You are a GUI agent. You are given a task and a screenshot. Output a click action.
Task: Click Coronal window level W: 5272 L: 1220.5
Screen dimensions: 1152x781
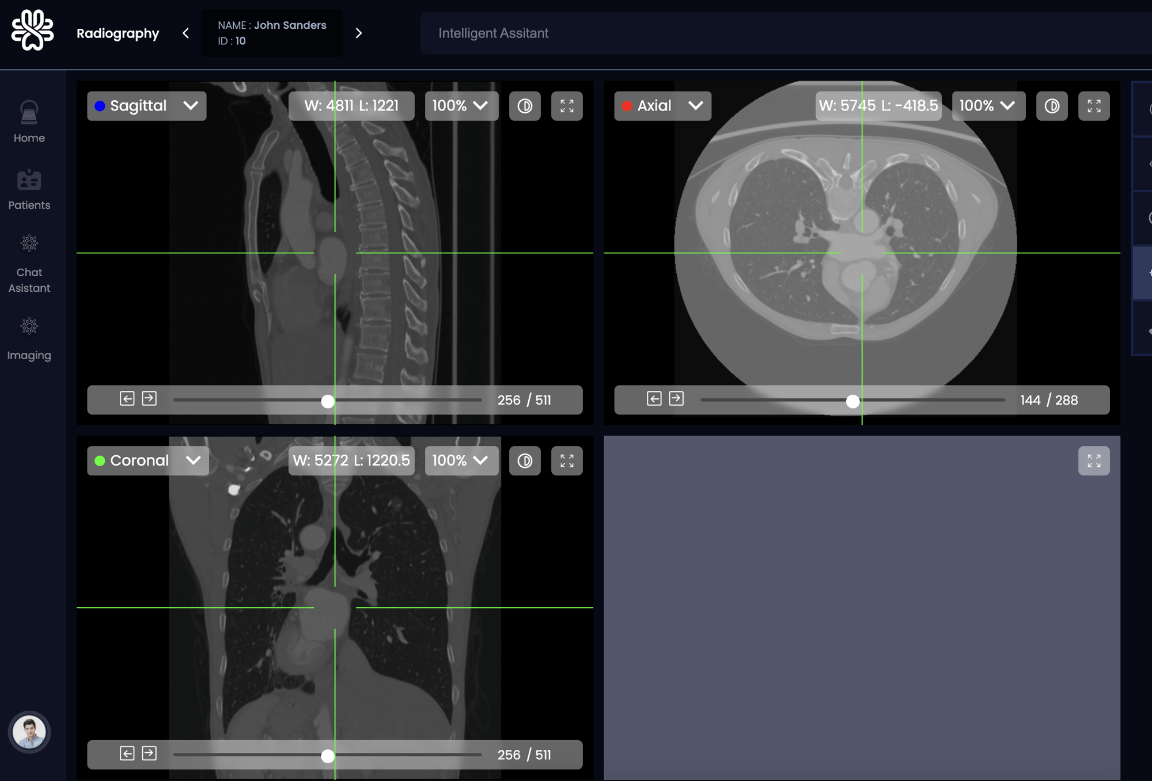(x=351, y=460)
